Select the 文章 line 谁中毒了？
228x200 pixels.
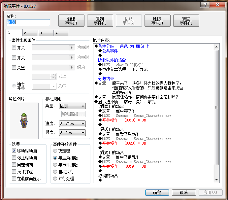pyautogui.click(x=116, y=111)
